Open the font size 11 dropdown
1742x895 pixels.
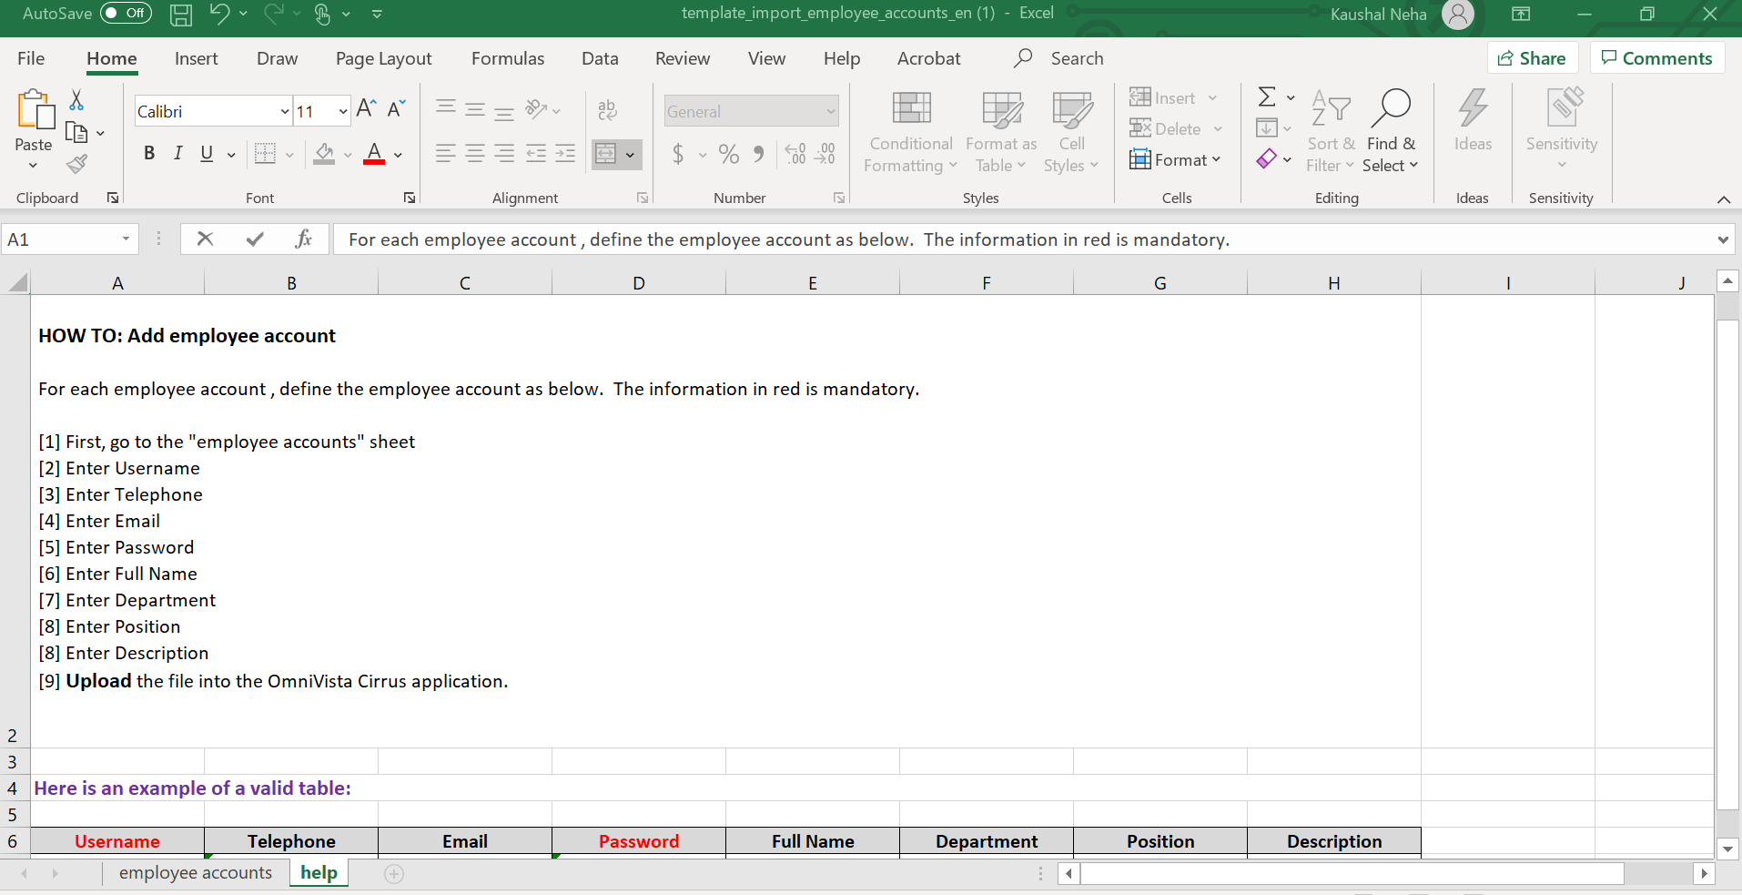click(x=343, y=111)
